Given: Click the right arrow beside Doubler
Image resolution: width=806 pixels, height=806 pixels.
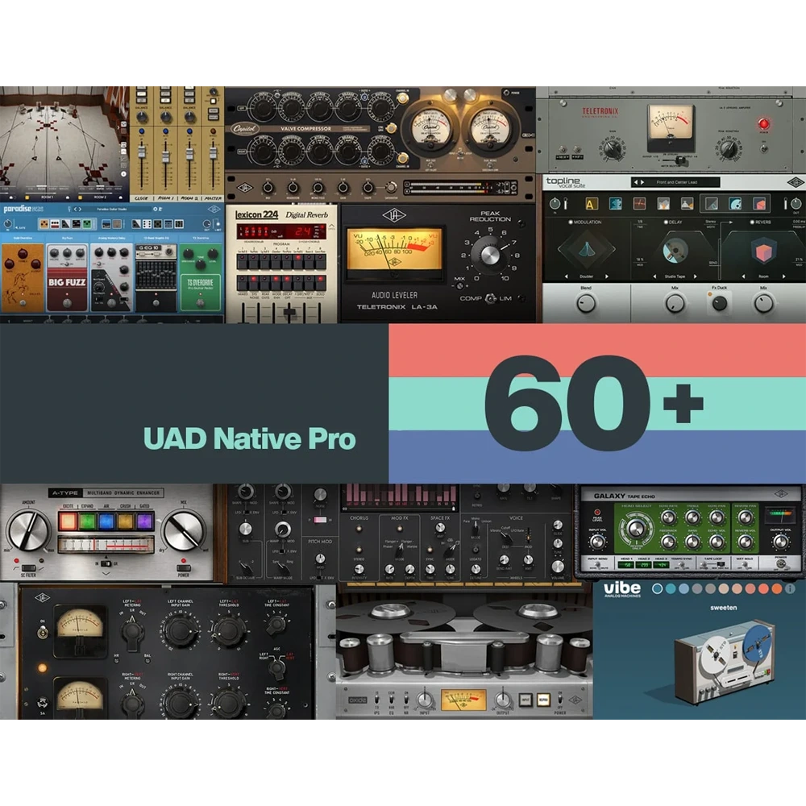Looking at the screenshot, I should (x=607, y=276).
